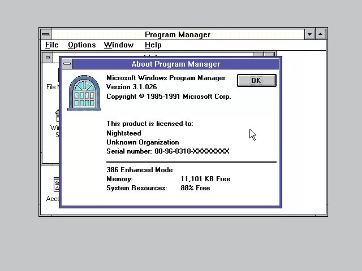
Task: Click the arched window logo icon
Action: (84, 93)
